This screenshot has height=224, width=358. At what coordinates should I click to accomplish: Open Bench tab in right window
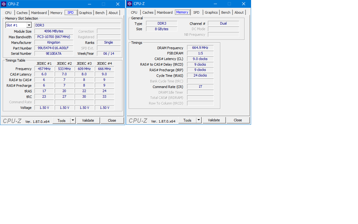coord(226,12)
